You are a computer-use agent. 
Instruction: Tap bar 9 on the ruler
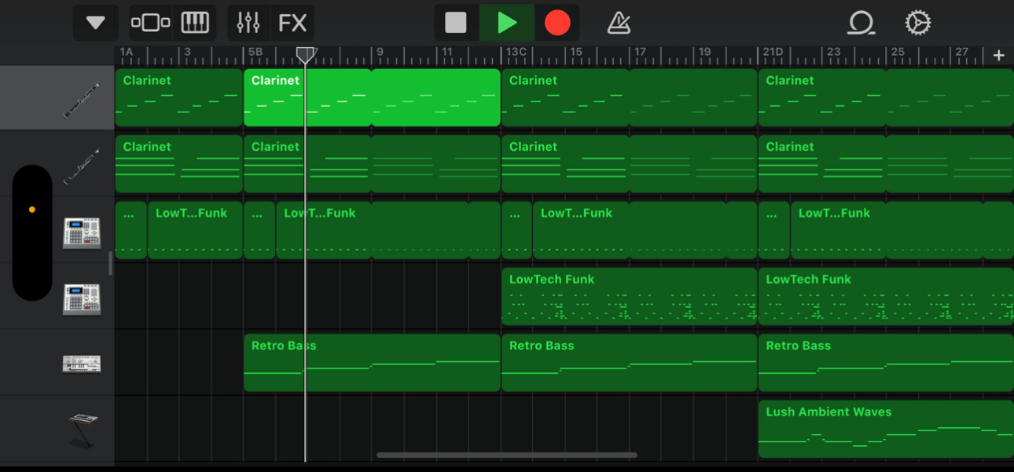tap(380, 53)
